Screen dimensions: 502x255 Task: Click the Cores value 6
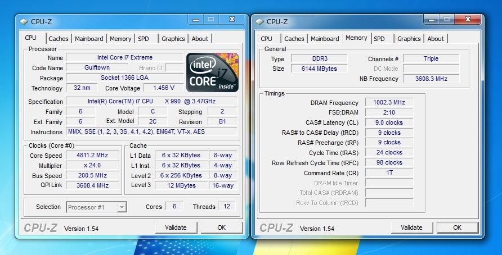click(174, 207)
